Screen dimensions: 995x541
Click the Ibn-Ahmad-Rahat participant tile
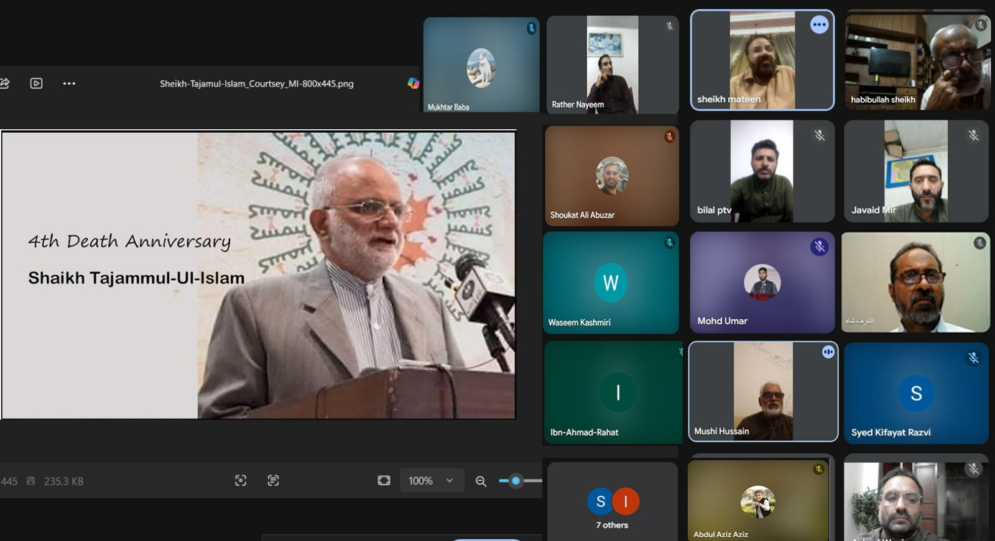pos(613,392)
